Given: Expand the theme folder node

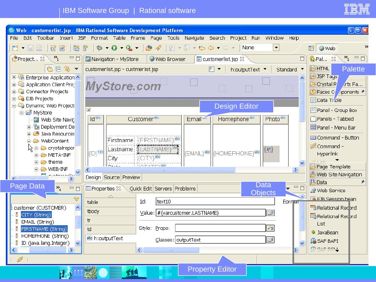Looking at the screenshot, I should coord(36,162).
